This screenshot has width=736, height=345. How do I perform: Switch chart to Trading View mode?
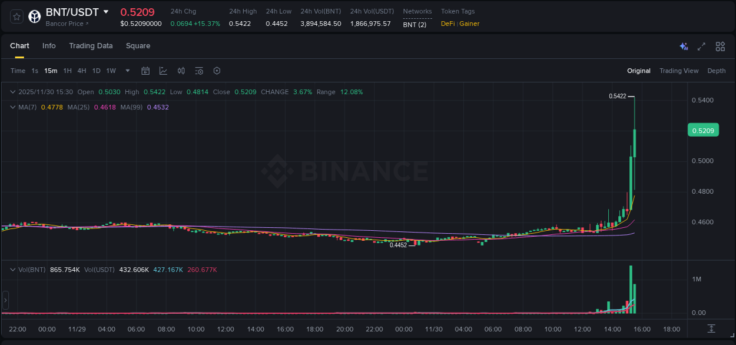point(679,71)
